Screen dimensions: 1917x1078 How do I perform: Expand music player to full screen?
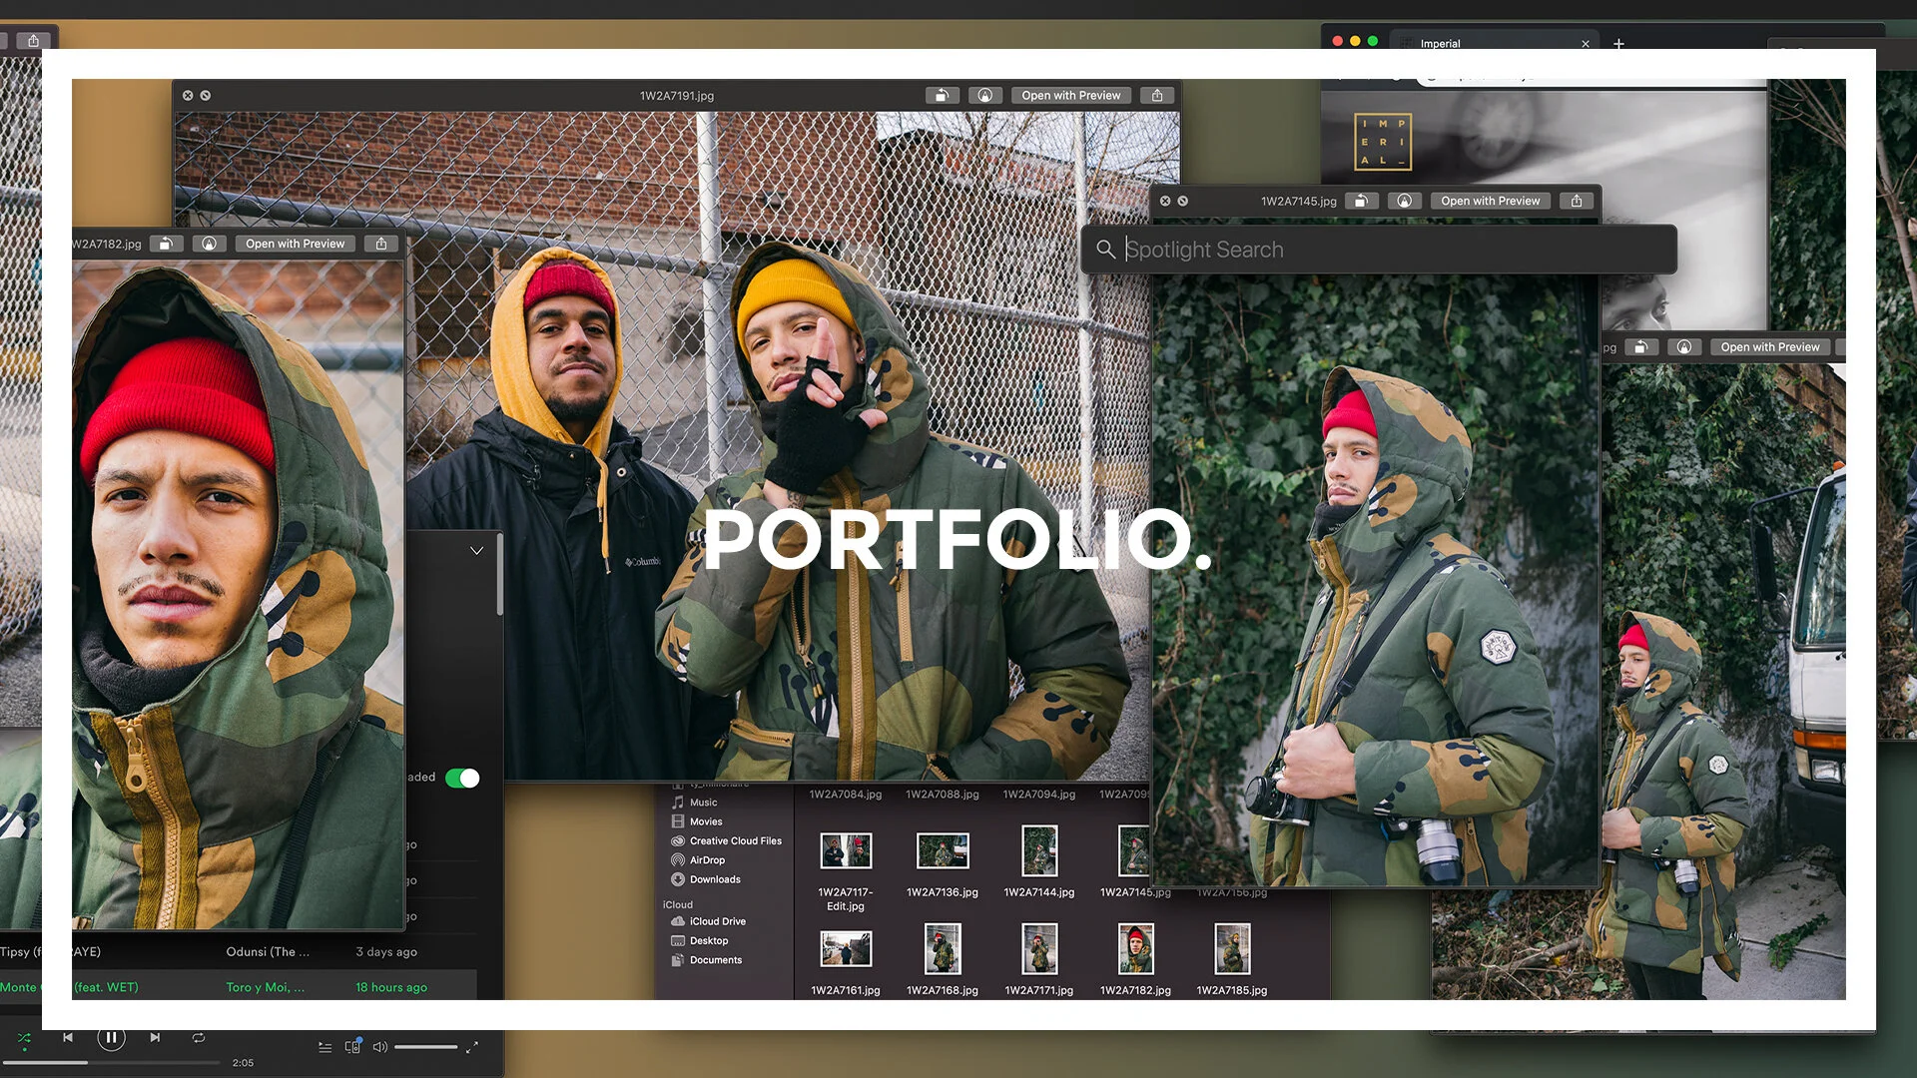(472, 1046)
